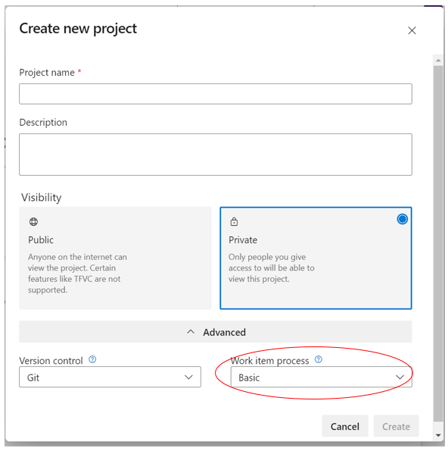Click the Public visibility globe icon
The width and height of the screenshot is (448, 451).
[33, 222]
